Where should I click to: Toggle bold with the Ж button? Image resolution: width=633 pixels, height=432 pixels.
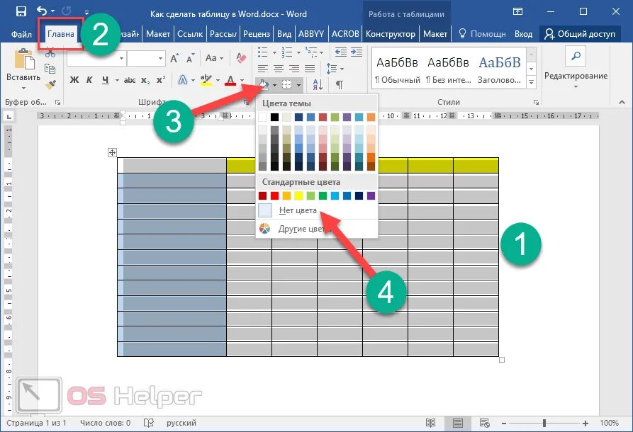pos(74,80)
